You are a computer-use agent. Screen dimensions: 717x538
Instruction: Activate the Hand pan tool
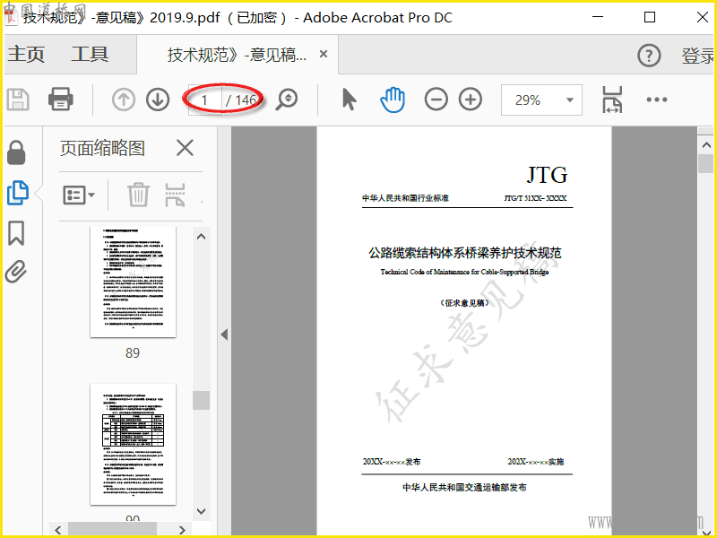[x=393, y=100]
